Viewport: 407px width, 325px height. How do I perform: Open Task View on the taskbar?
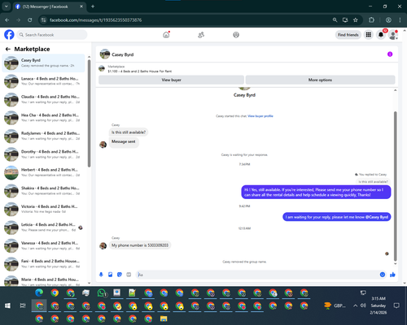point(23,305)
